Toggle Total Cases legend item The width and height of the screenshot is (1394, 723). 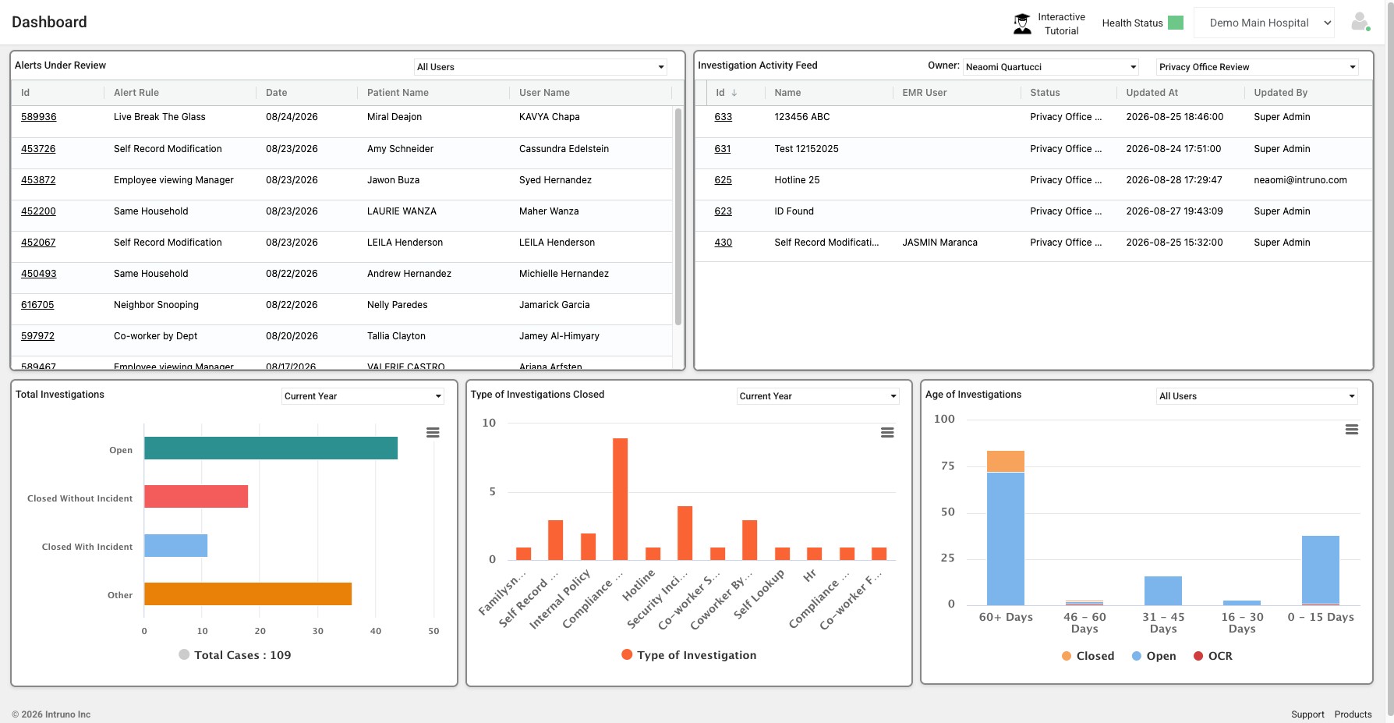(235, 655)
